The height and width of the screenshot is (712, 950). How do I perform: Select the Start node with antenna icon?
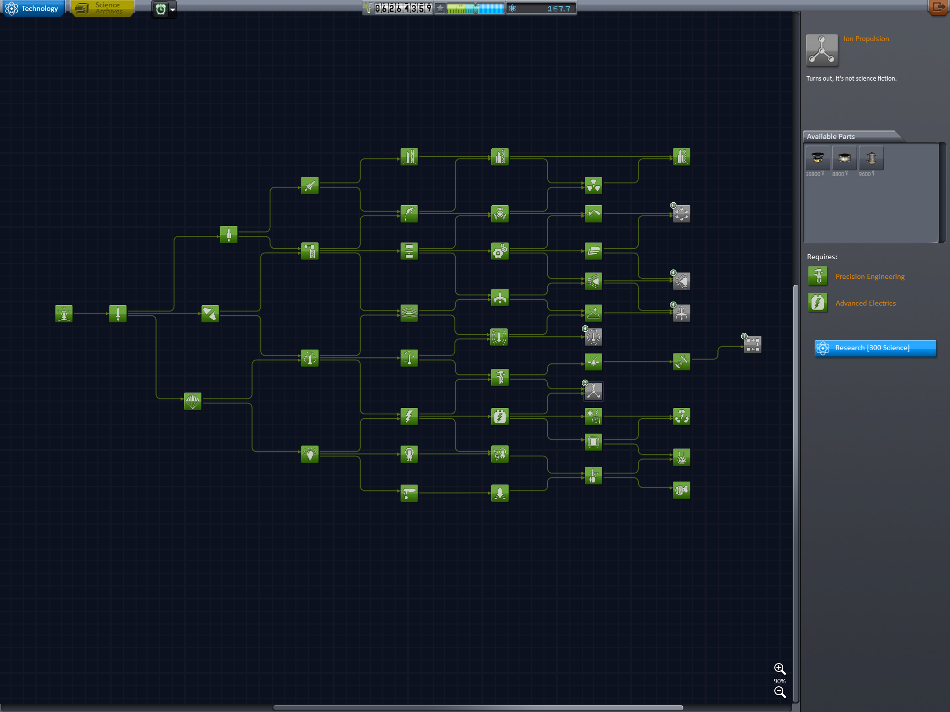click(64, 313)
